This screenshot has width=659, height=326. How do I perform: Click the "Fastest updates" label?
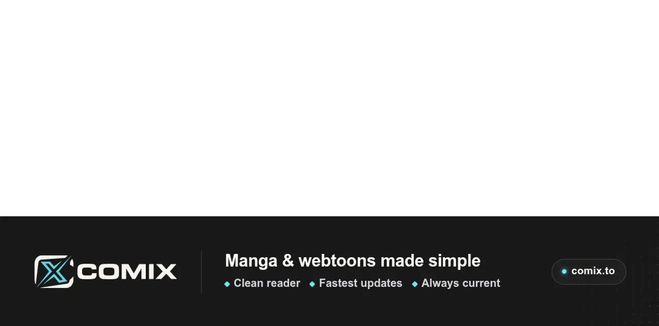360,283
